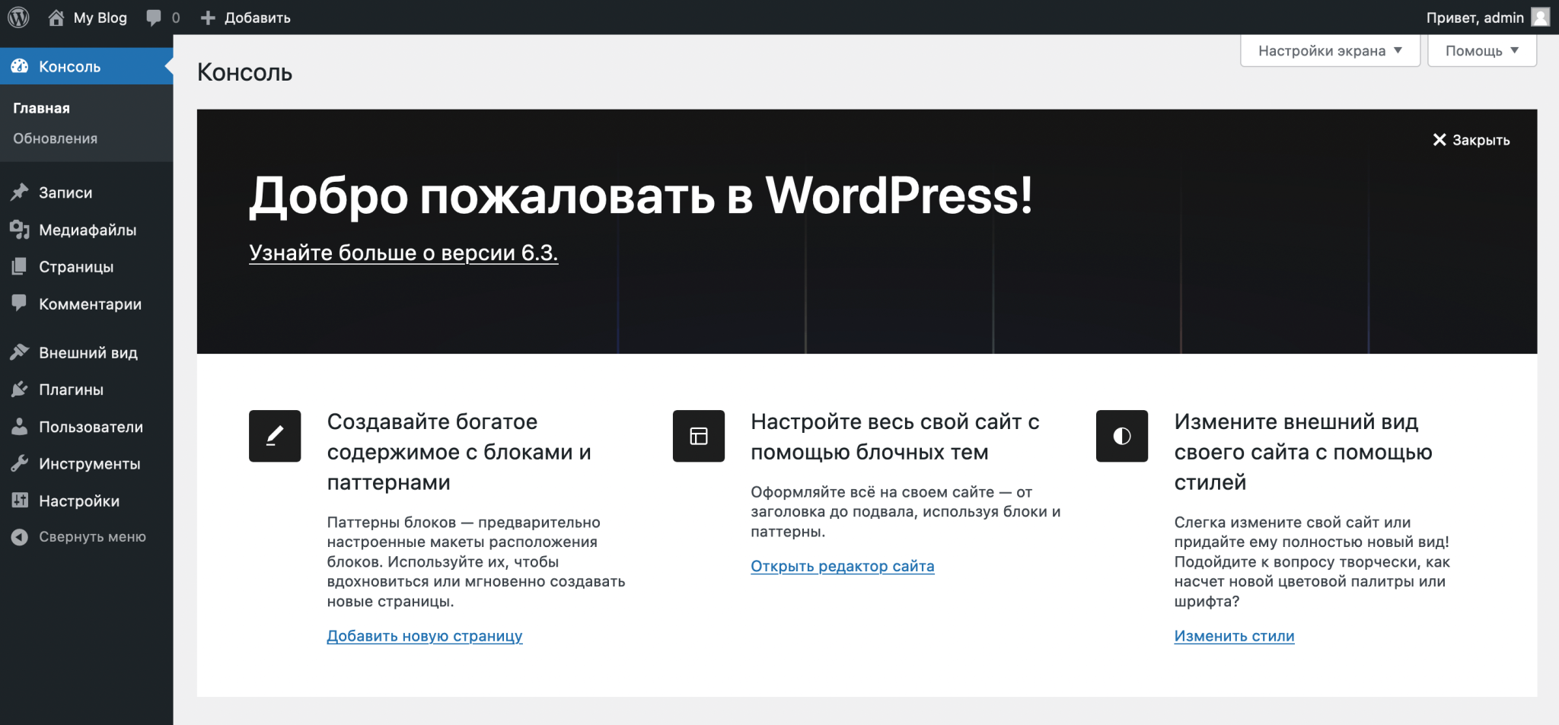Screen dimensions: 1559x725
Task: Open Обновления from the sidebar menu
Action: tap(56, 138)
